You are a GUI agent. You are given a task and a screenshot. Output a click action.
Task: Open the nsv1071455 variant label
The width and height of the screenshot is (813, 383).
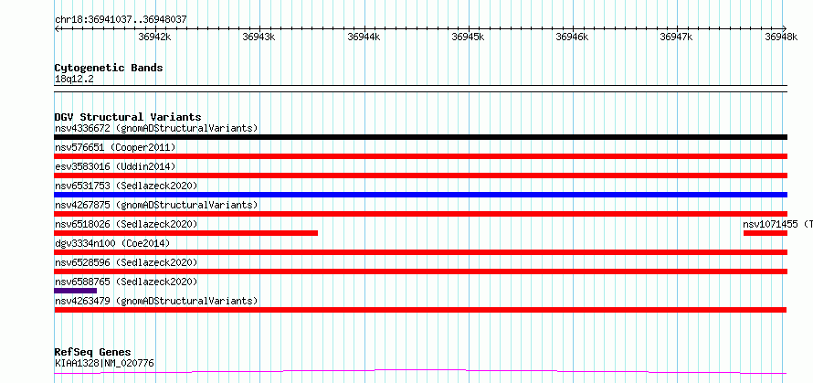click(777, 224)
